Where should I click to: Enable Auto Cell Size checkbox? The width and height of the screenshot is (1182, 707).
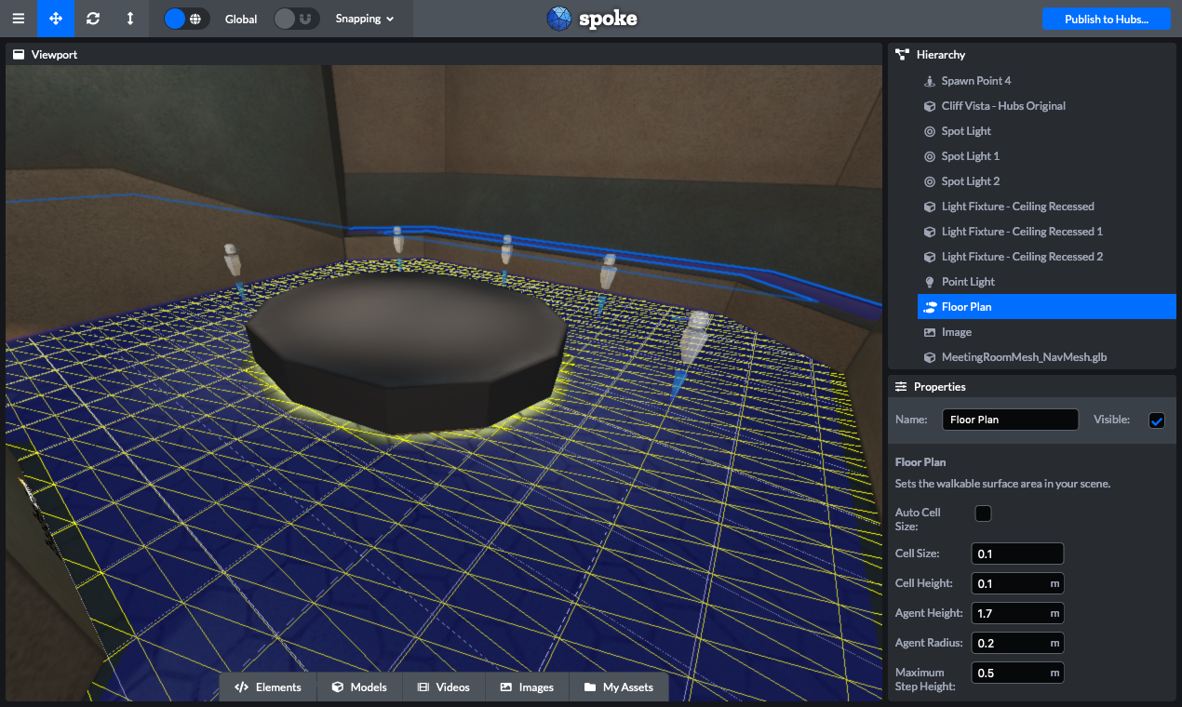pyautogui.click(x=983, y=514)
